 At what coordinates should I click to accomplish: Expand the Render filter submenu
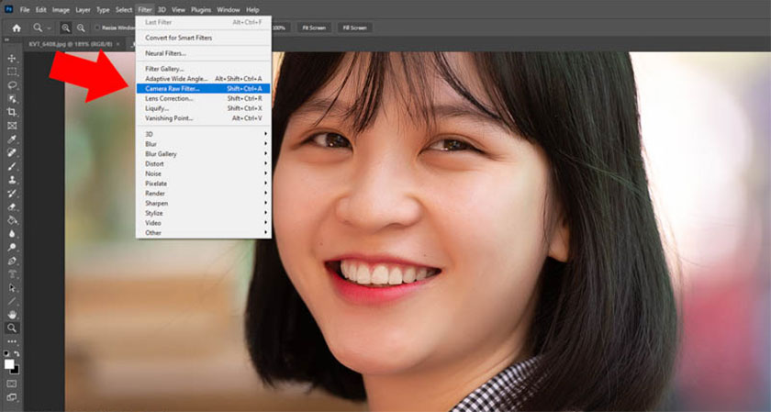coord(204,194)
